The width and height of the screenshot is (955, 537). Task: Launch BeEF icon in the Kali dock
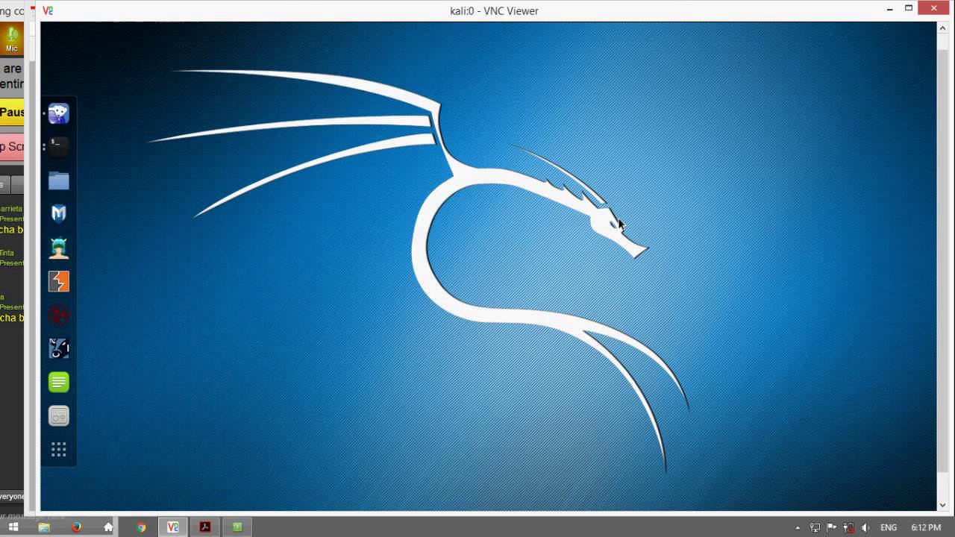tap(58, 348)
